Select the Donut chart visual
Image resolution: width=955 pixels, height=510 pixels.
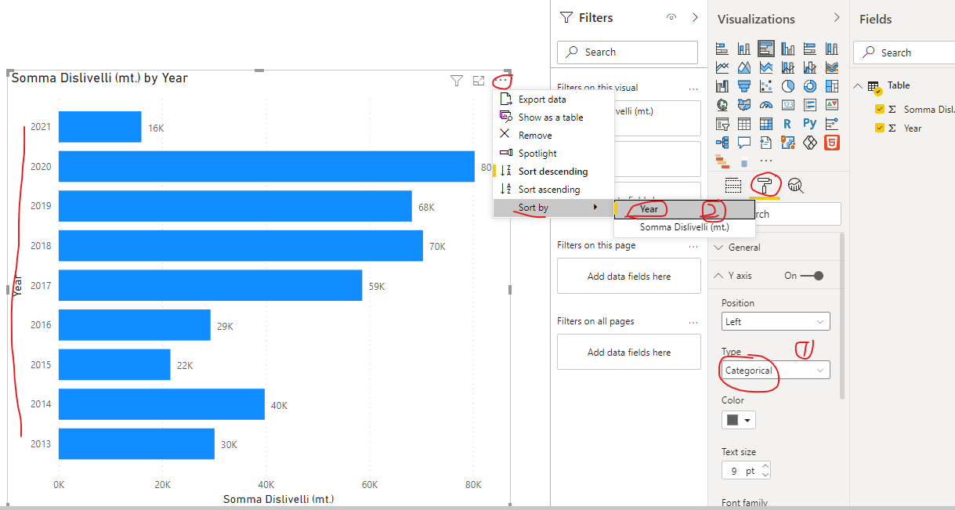(810, 86)
